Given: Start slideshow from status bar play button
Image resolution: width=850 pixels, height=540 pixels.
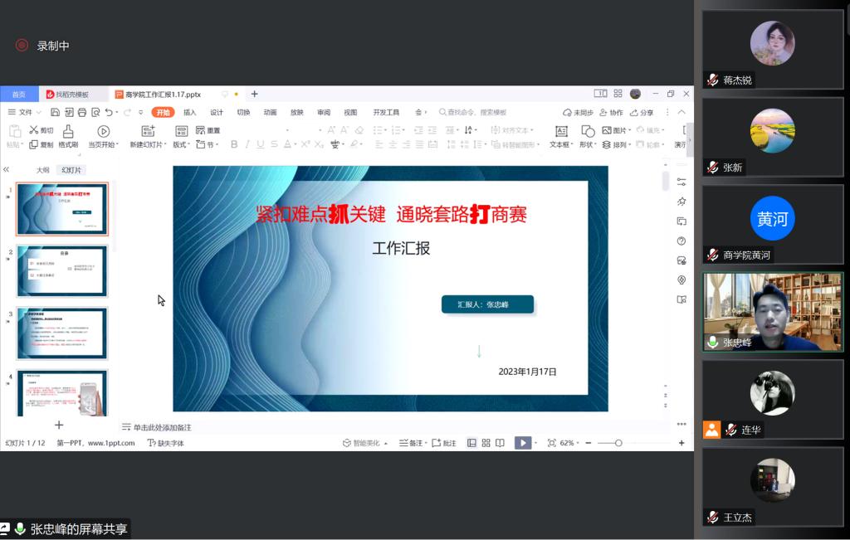Looking at the screenshot, I should (522, 443).
